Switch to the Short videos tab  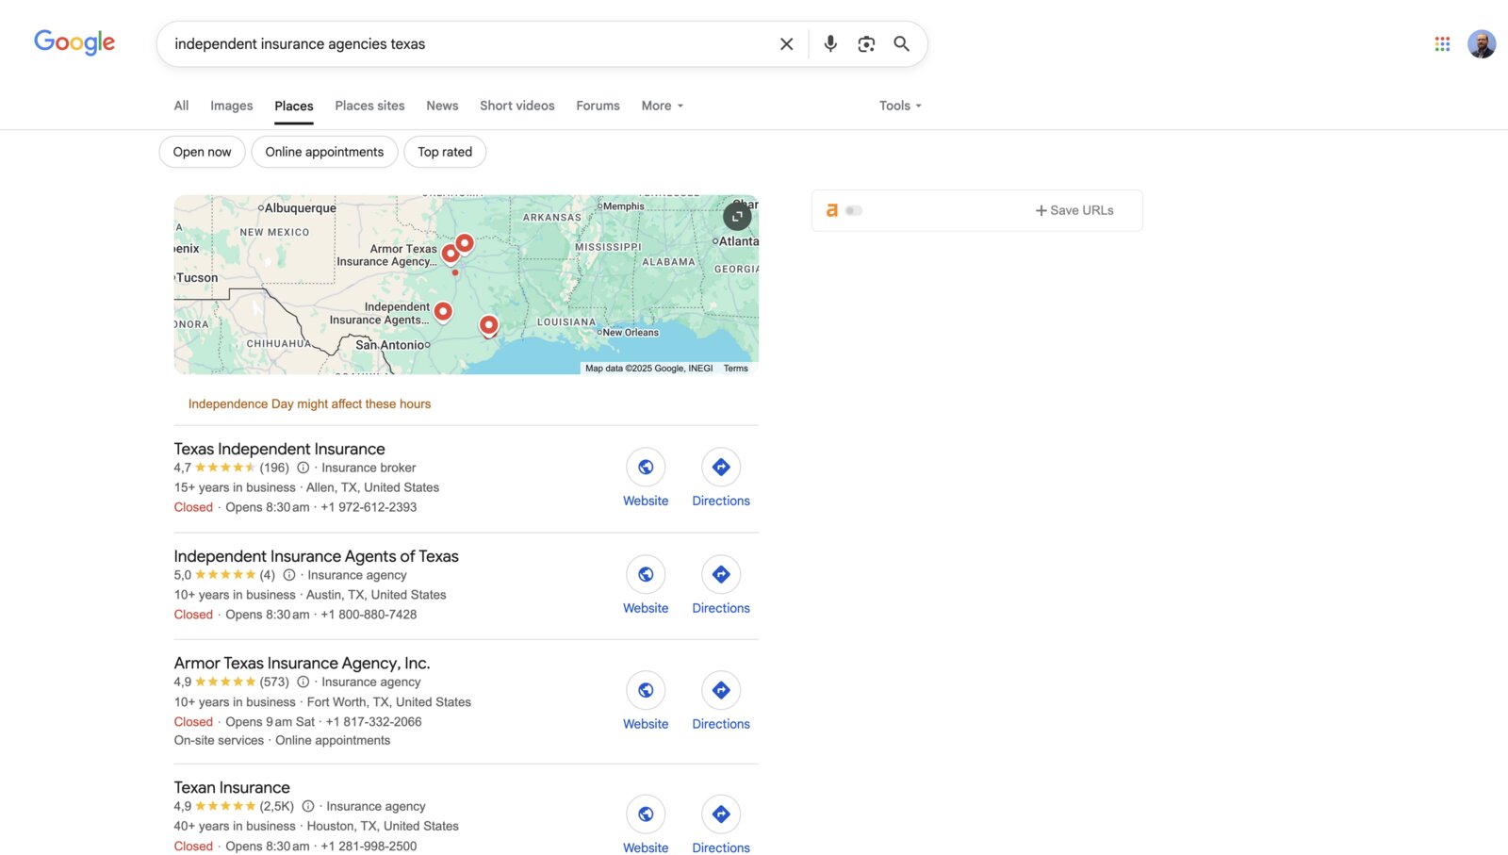point(517,106)
